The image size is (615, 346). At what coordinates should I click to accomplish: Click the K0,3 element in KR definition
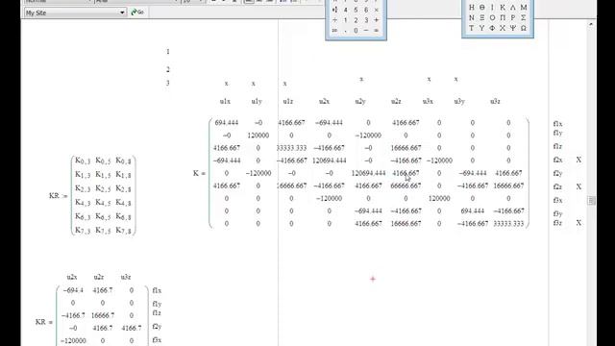point(83,161)
